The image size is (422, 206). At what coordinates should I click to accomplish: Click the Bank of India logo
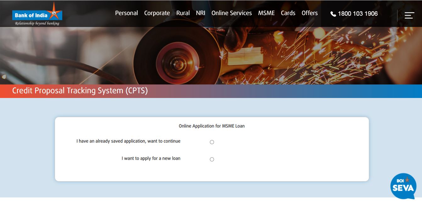37,14
